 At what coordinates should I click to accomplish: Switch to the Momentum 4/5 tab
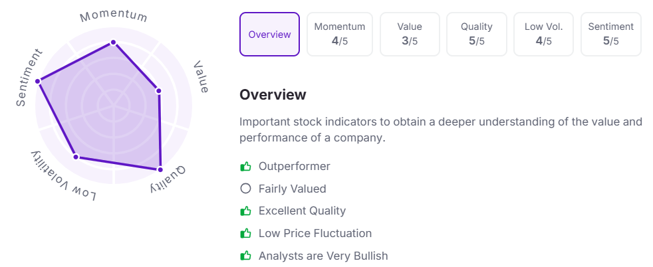340,35
